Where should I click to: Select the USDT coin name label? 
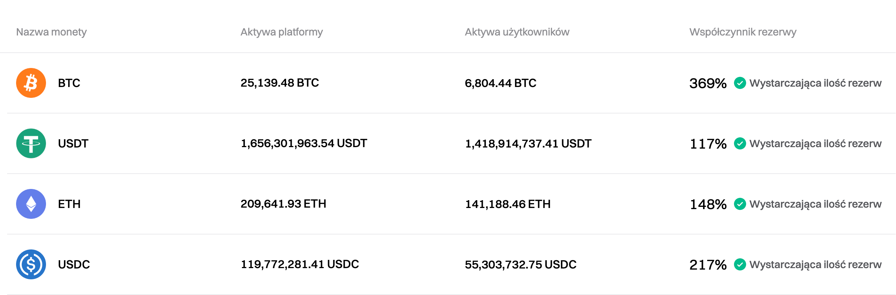click(73, 143)
